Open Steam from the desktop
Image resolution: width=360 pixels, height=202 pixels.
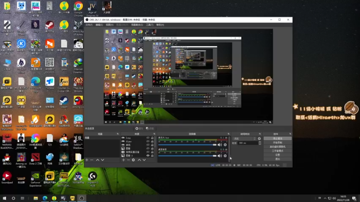64,102
